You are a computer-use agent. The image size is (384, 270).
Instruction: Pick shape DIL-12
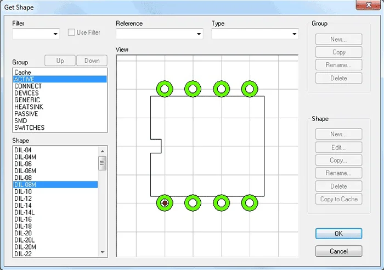tap(55, 199)
